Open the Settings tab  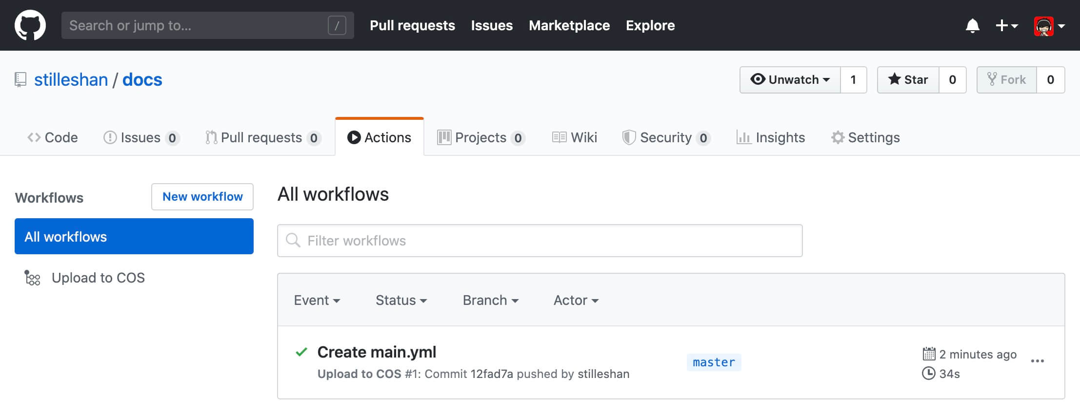[x=865, y=137]
